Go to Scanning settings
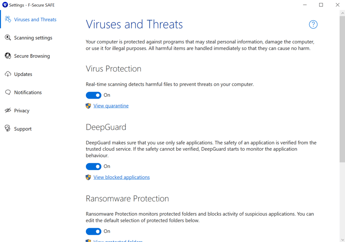This screenshot has width=345, height=242. (x=33, y=38)
